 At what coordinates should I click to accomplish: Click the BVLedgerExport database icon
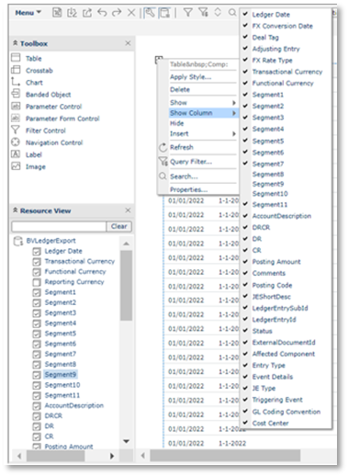pyautogui.click(x=17, y=241)
